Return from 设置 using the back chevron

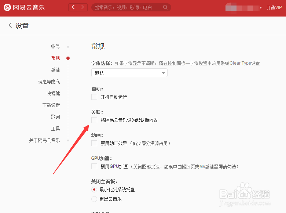10,25
